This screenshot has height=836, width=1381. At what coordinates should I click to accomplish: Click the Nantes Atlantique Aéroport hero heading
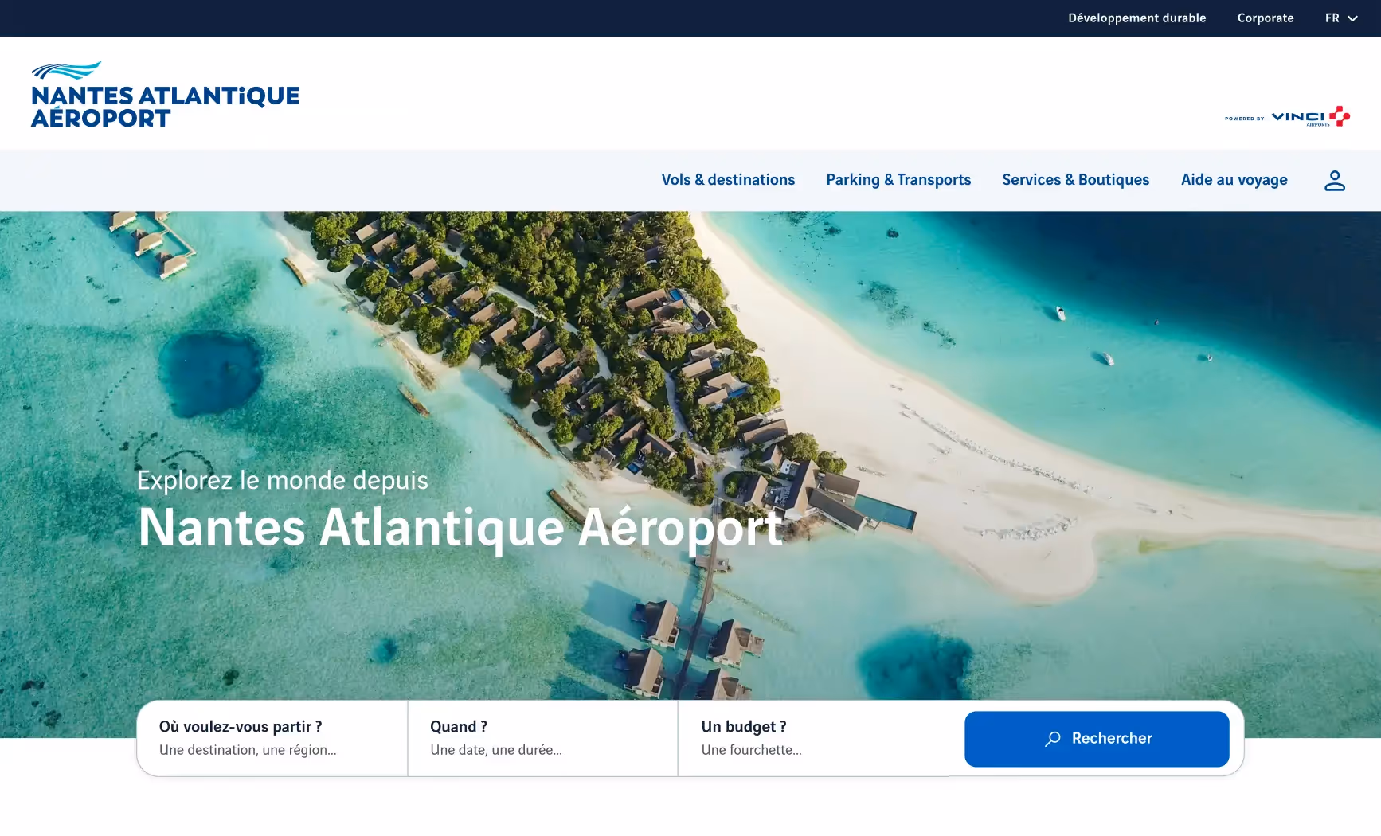coord(461,528)
